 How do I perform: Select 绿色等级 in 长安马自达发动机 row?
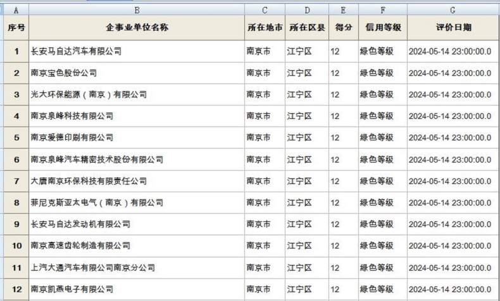click(383, 224)
